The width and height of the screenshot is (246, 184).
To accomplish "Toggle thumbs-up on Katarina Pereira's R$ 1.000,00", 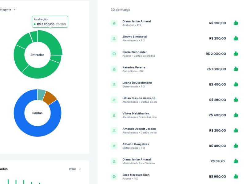I will pyautogui.click(x=236, y=69).
